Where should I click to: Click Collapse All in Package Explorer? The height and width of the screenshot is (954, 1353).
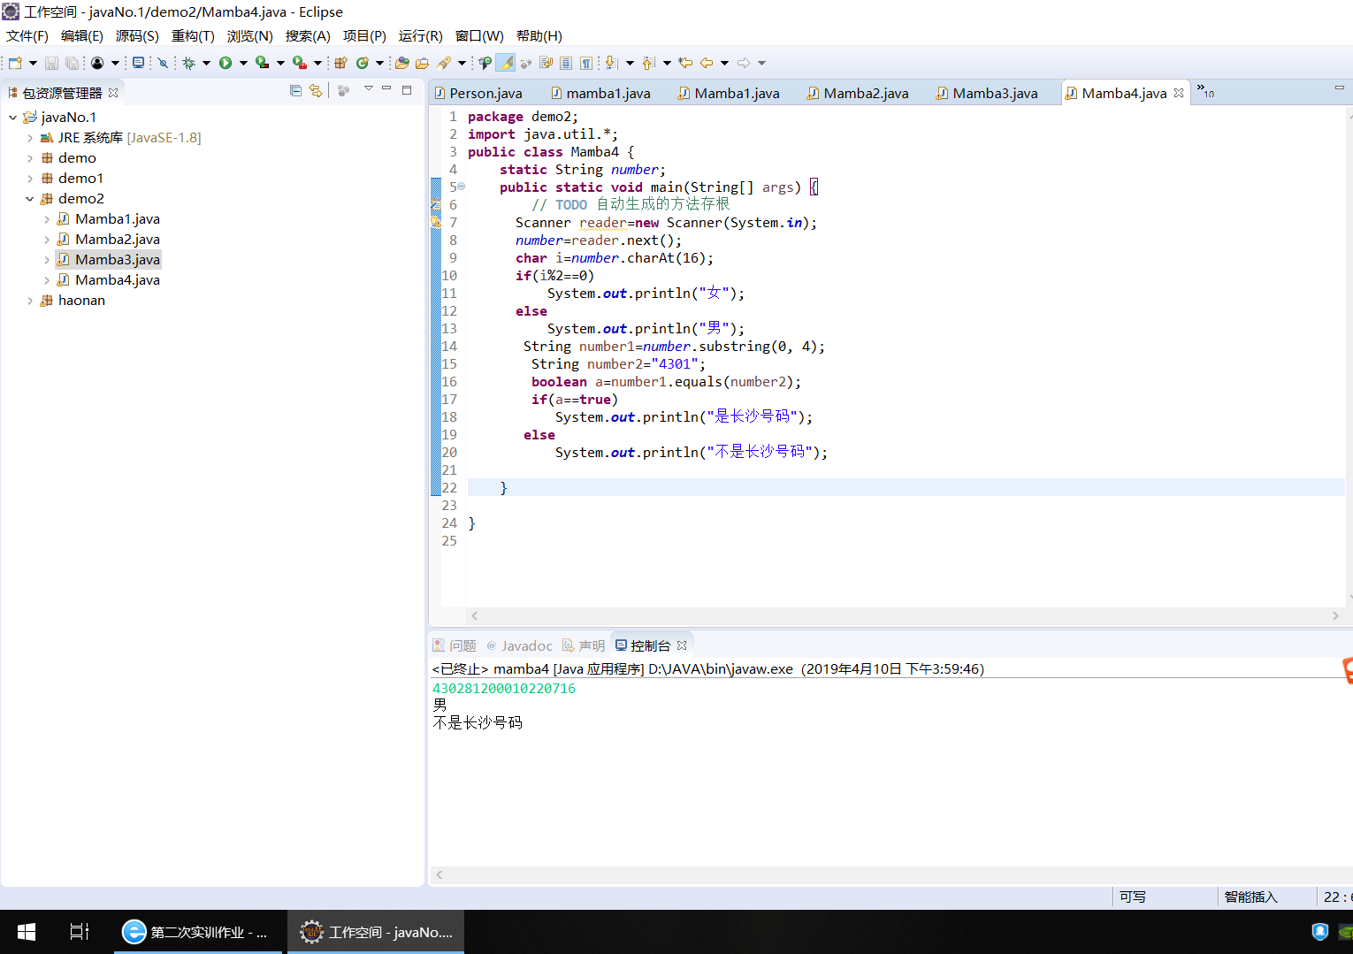pos(295,90)
